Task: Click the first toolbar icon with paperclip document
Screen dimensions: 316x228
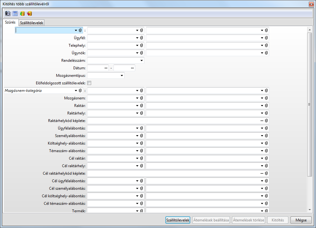Action: (x=8, y=13)
